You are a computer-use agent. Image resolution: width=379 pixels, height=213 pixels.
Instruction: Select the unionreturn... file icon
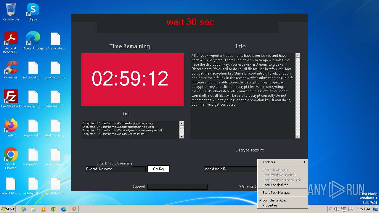[55, 70]
